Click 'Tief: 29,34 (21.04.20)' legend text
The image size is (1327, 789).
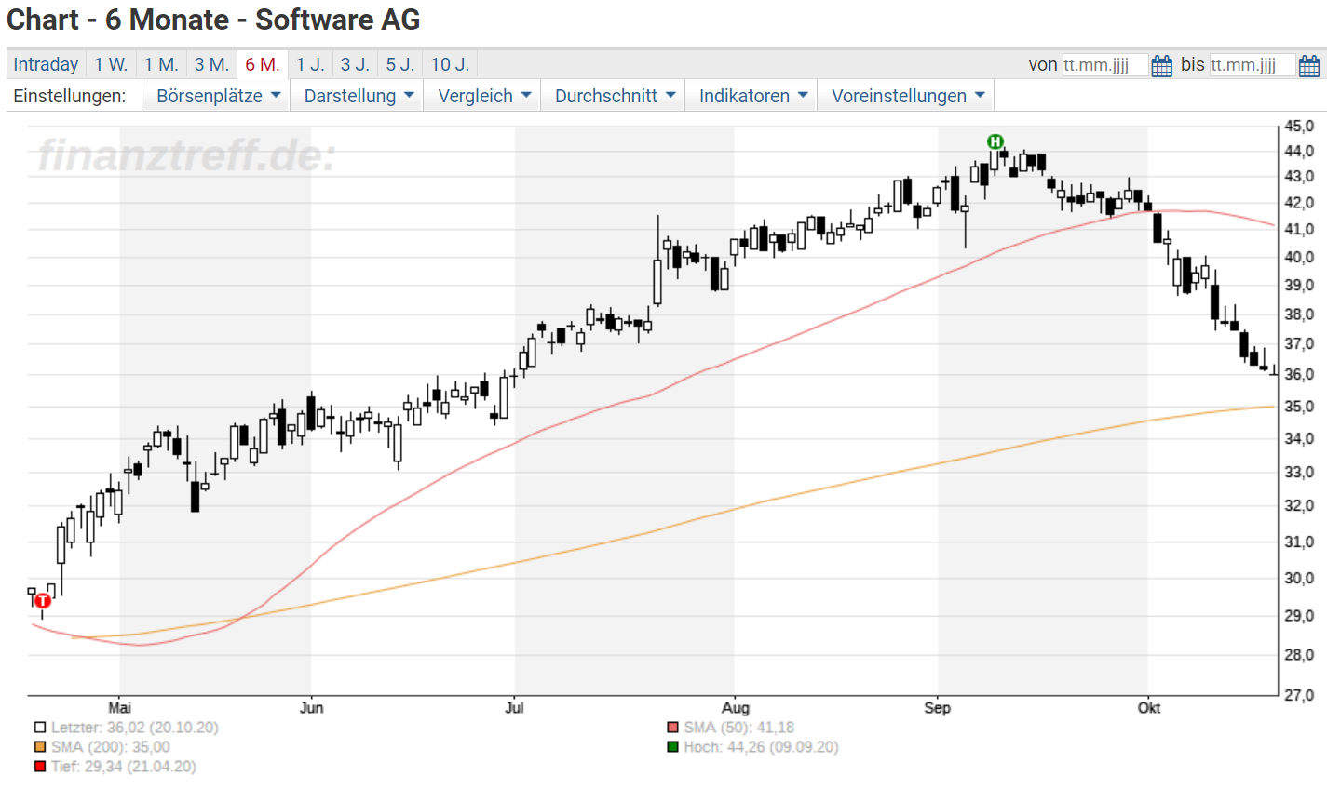pyautogui.click(x=124, y=767)
